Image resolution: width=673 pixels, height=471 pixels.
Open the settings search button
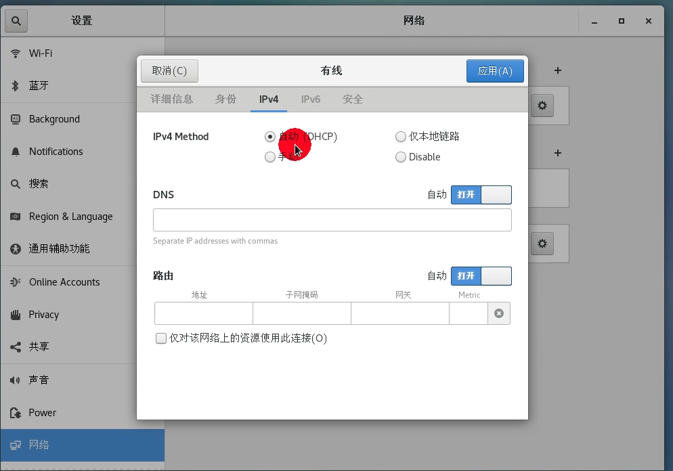[x=16, y=20]
